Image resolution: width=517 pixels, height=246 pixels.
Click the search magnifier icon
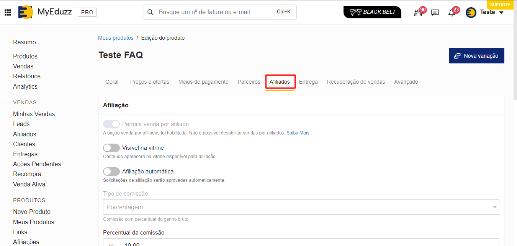click(x=151, y=12)
